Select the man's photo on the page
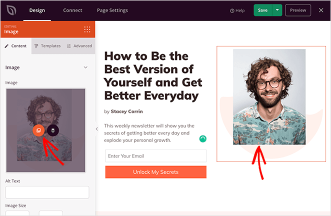This screenshot has width=331, height=216. coord(269,97)
